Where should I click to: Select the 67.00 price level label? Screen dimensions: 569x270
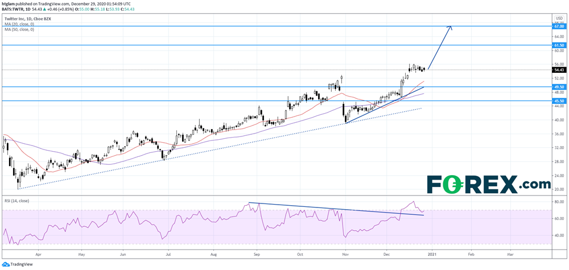click(558, 26)
